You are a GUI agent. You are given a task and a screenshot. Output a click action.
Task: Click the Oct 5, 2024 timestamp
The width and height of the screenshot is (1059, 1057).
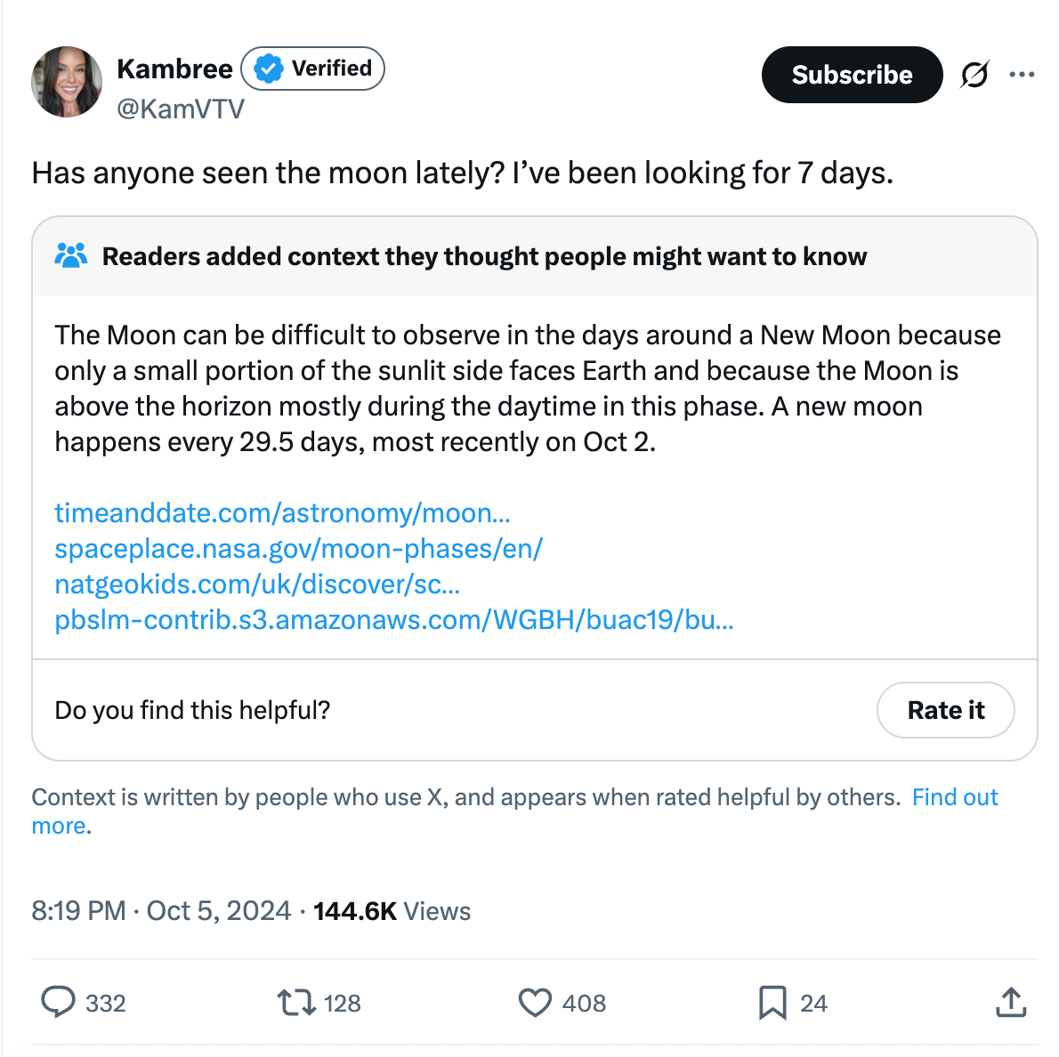click(x=217, y=911)
